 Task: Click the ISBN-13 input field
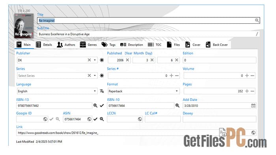click(54, 106)
